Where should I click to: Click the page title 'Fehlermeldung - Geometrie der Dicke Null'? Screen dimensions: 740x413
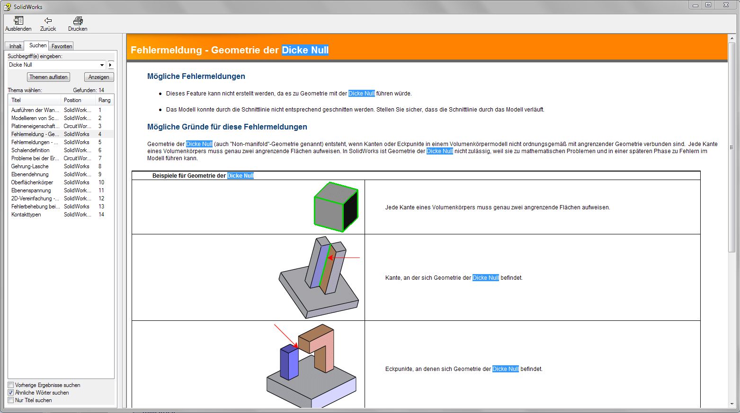pyautogui.click(x=230, y=50)
